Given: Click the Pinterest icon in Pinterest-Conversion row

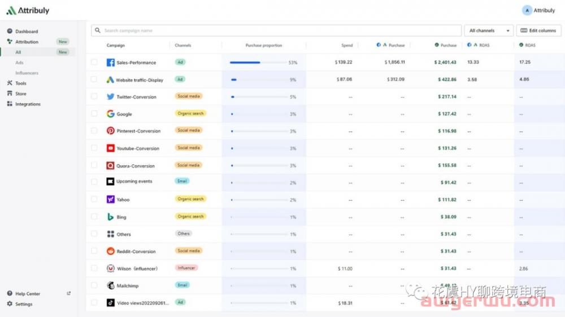Looking at the screenshot, I should coord(111,131).
